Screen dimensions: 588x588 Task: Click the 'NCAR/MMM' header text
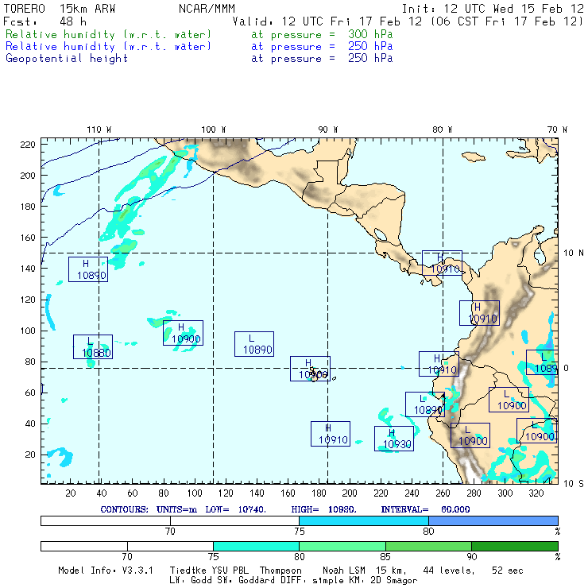click(x=207, y=9)
